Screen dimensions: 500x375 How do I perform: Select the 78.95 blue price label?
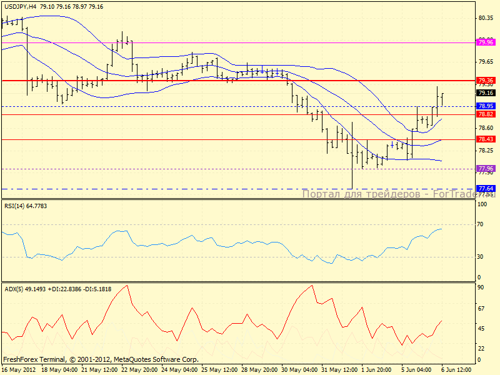pyautogui.click(x=486, y=106)
